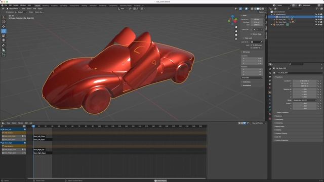The width and height of the screenshot is (324, 182).
Task: Open the Quaternion rotation Mode dropdown
Action: point(304,100)
